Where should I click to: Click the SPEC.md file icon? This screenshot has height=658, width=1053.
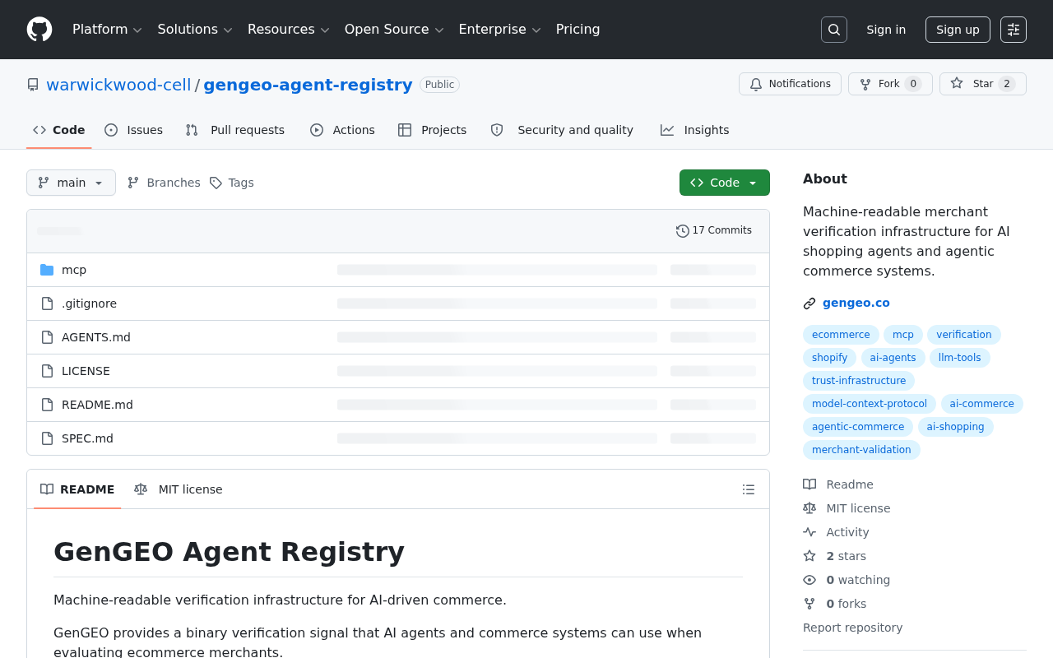47,438
